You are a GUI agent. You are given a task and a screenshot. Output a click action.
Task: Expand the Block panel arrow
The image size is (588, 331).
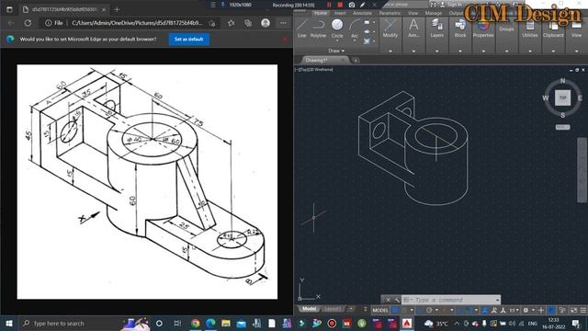tap(460, 51)
